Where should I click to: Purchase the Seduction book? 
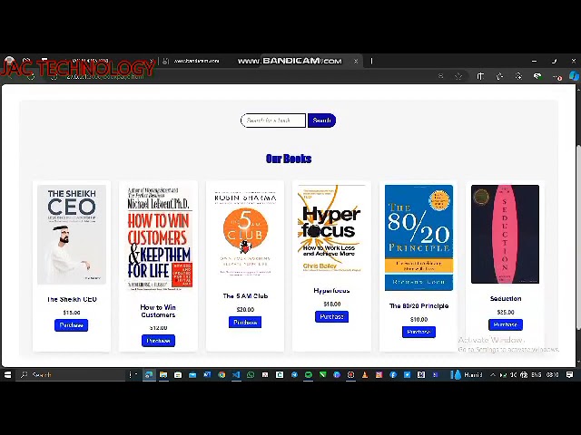pyautogui.click(x=506, y=324)
